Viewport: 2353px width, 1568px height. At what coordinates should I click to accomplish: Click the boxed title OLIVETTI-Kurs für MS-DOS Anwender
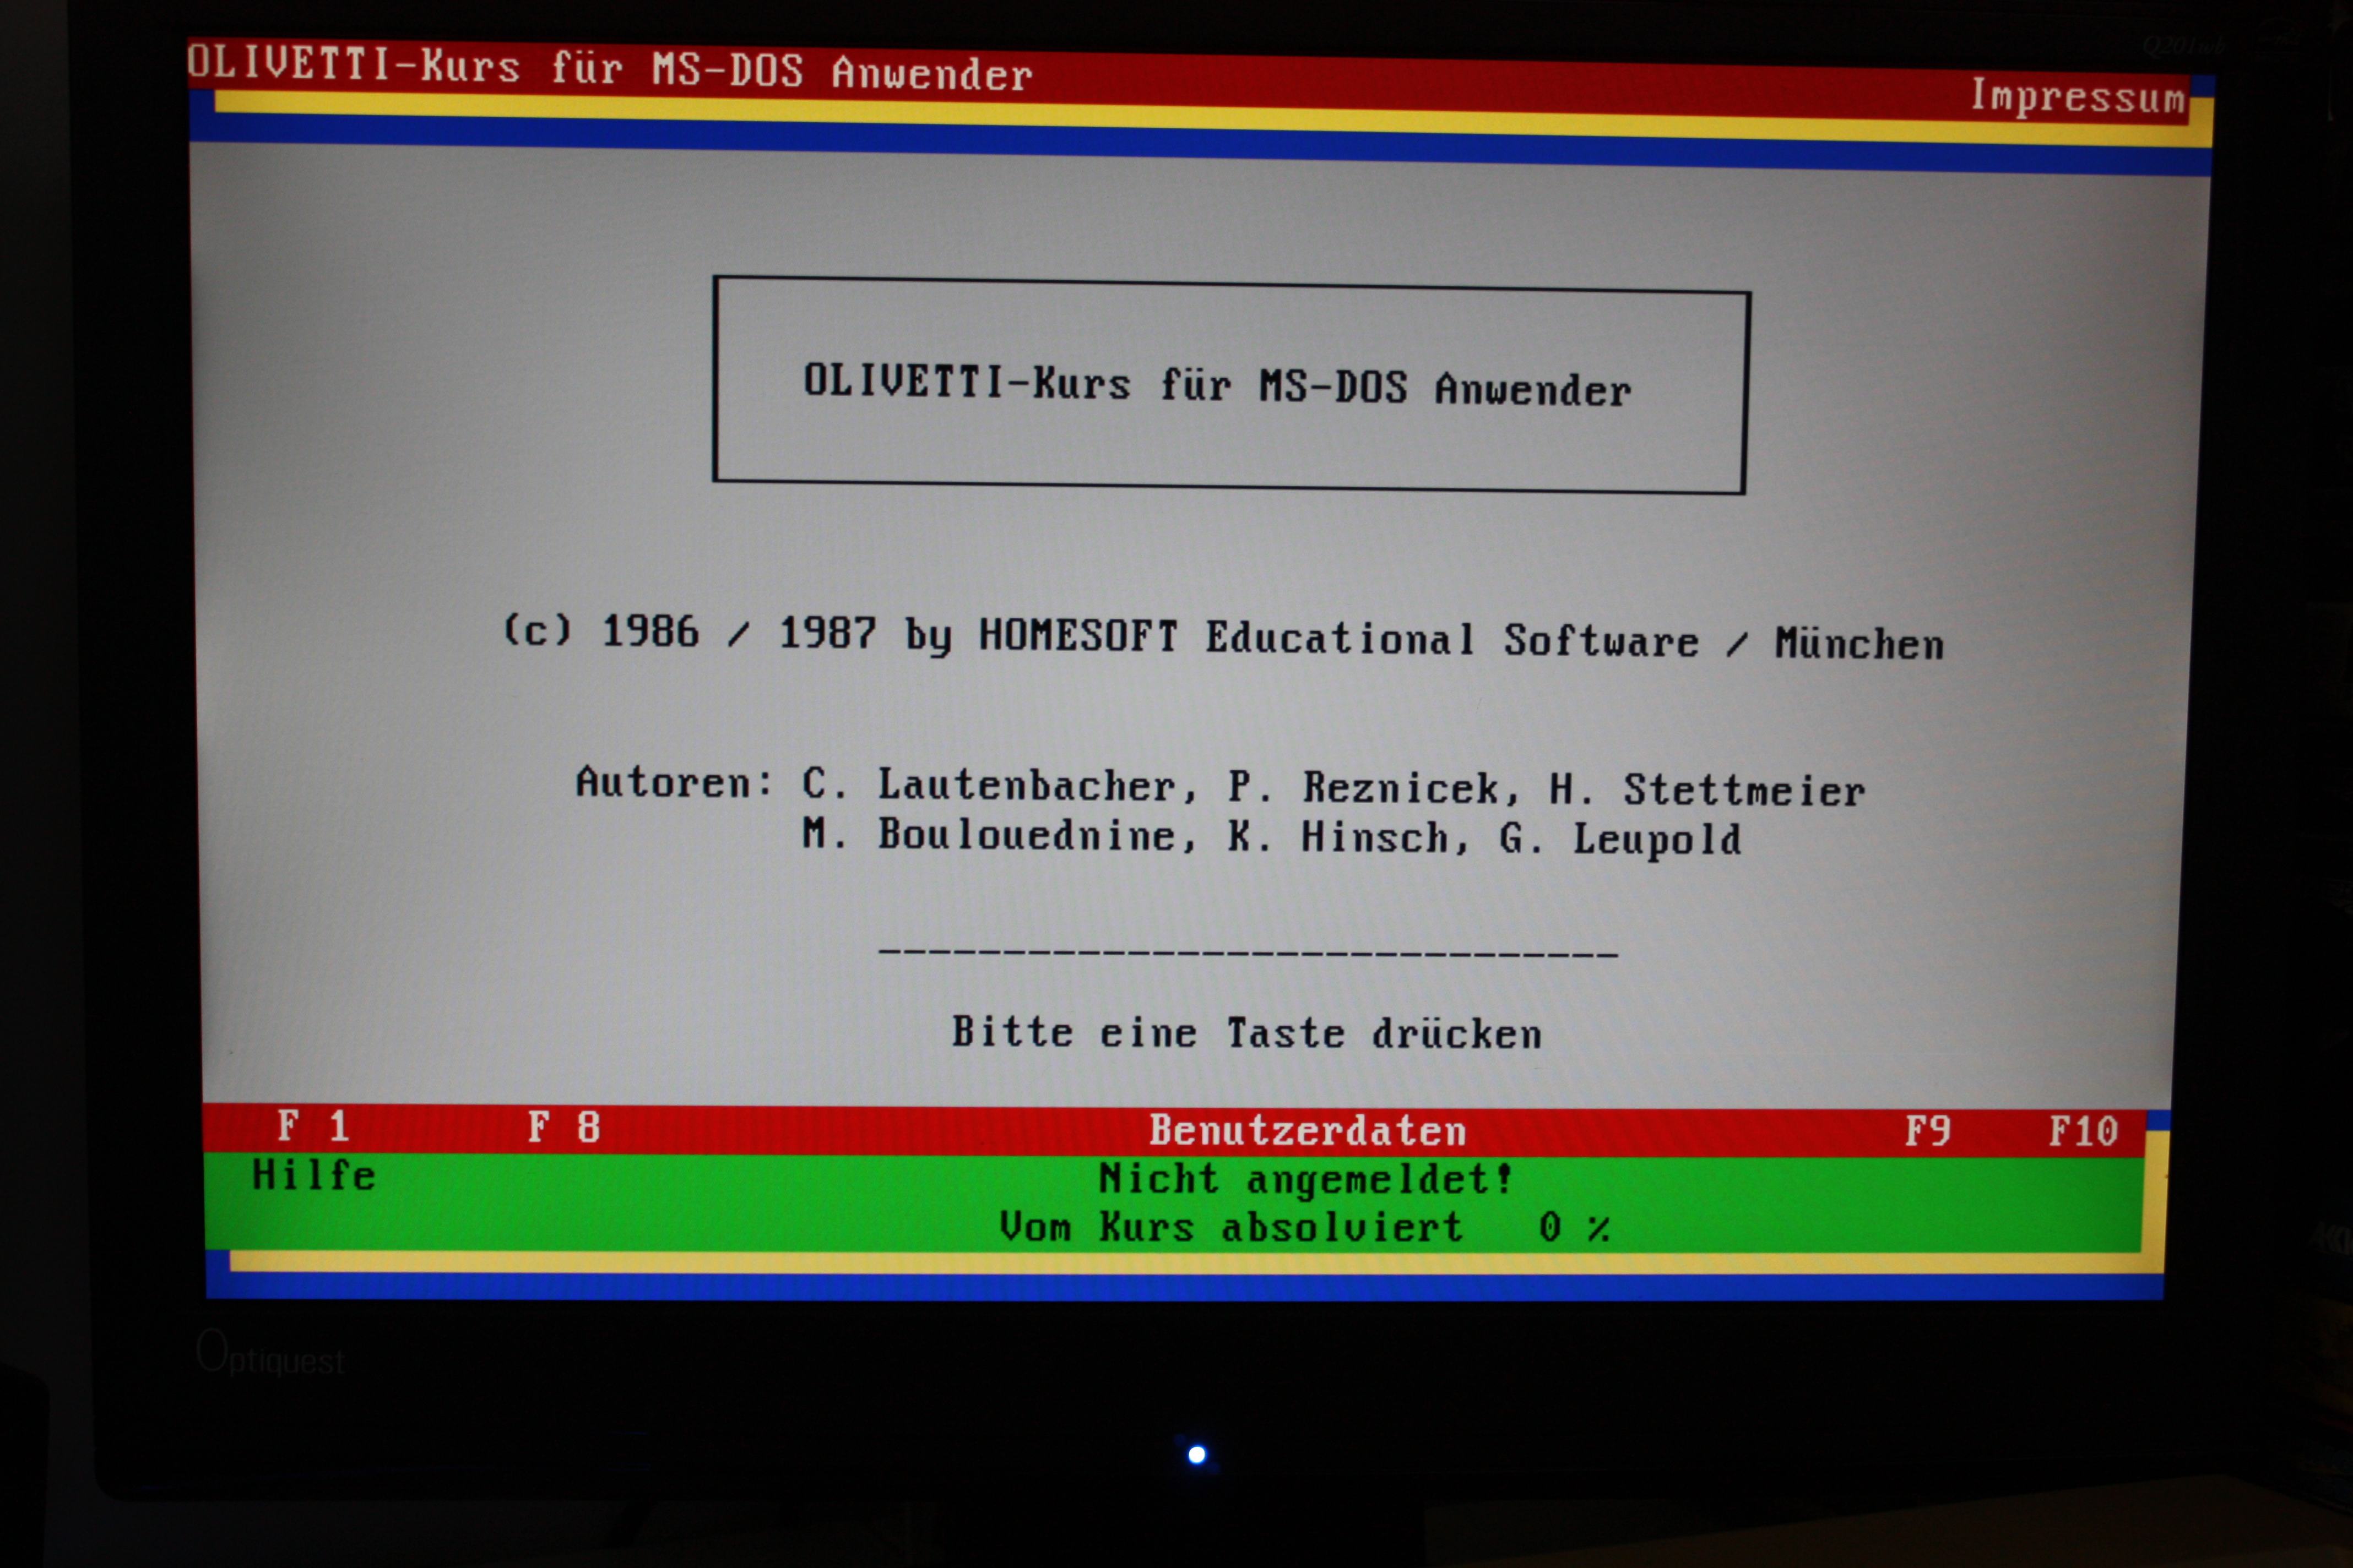(1217, 386)
